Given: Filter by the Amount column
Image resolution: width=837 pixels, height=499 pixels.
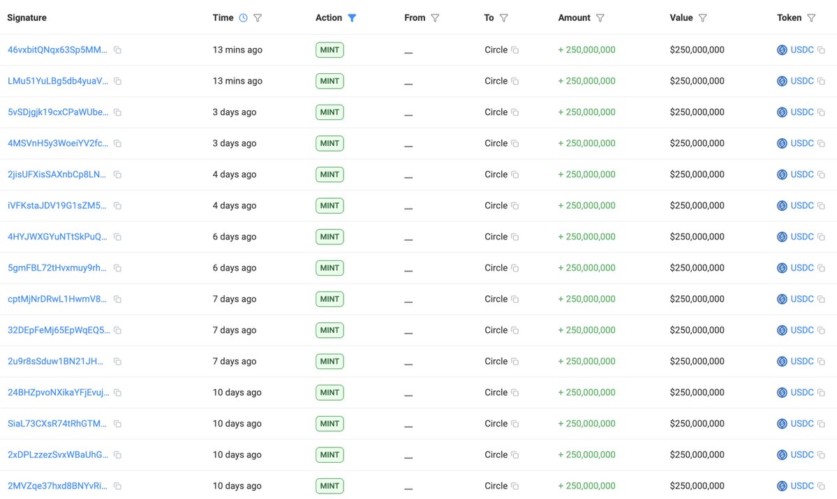Looking at the screenshot, I should pos(600,18).
